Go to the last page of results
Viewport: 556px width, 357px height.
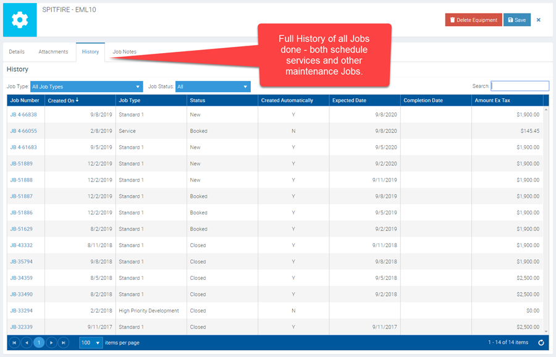64,343
